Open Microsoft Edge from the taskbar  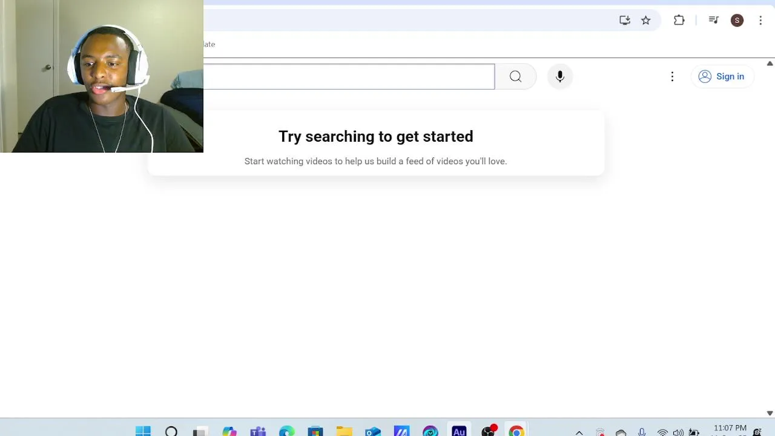point(286,431)
